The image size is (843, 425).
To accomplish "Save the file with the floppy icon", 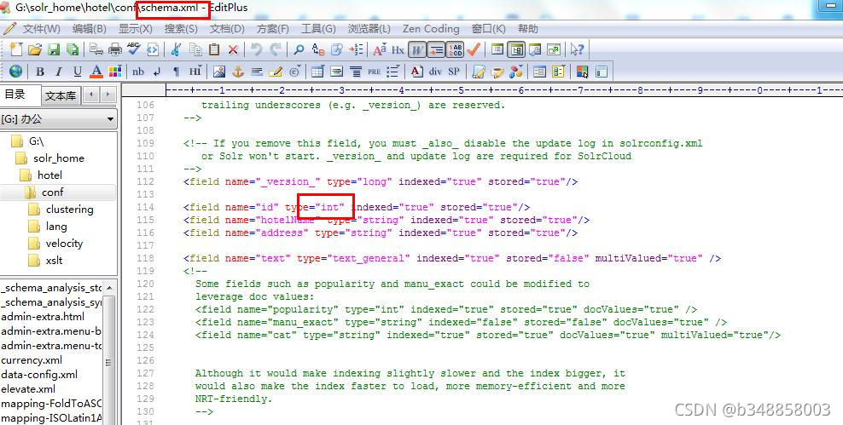I will [x=54, y=49].
